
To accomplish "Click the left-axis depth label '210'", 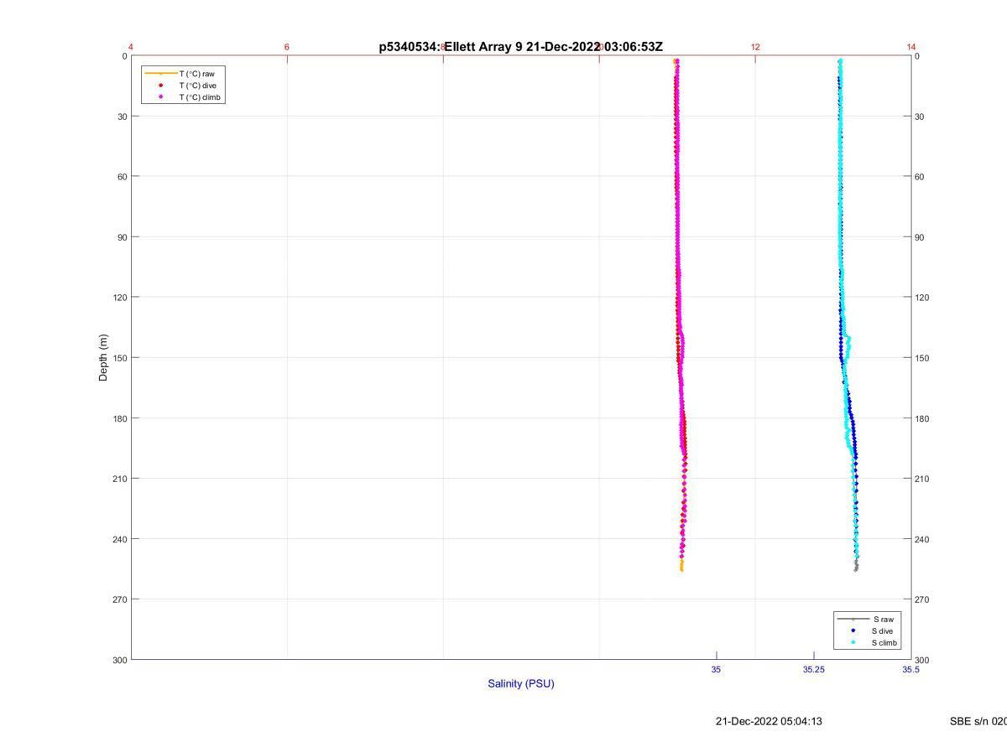I will pos(120,479).
